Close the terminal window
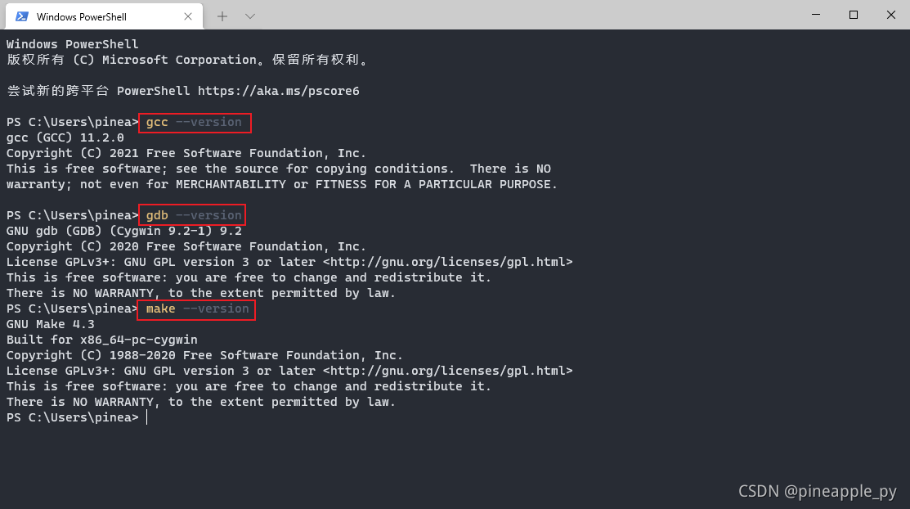Image resolution: width=910 pixels, height=509 pixels. pos(890,15)
